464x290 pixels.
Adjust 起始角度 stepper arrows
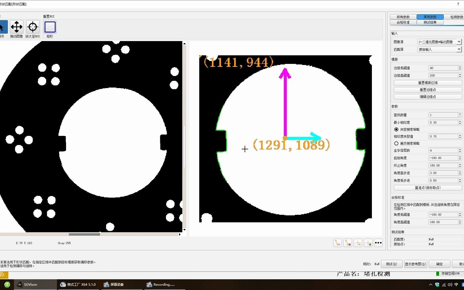click(460, 158)
